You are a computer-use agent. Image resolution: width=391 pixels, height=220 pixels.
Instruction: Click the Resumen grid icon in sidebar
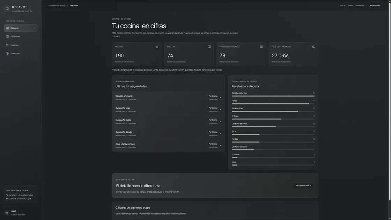(x=7, y=28)
